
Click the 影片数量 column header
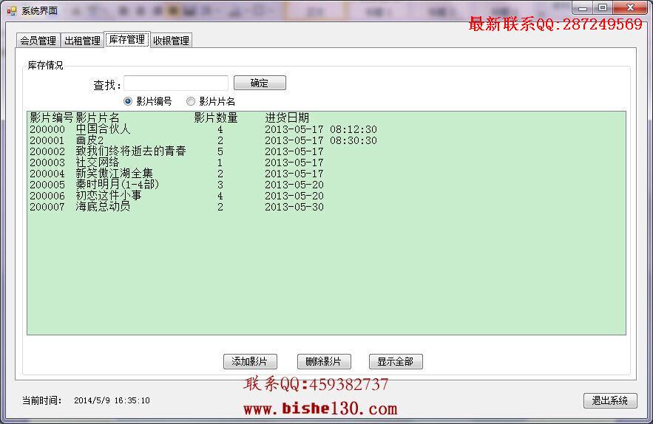coord(216,117)
